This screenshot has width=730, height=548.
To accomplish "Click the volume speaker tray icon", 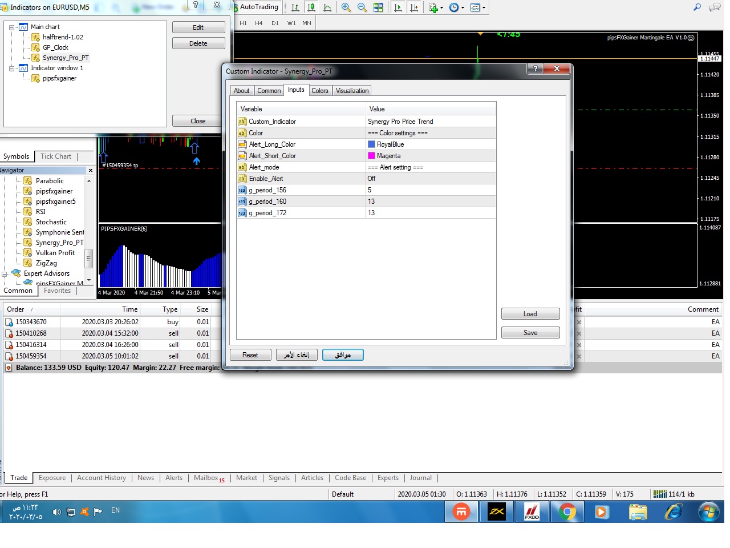I will pos(56,512).
